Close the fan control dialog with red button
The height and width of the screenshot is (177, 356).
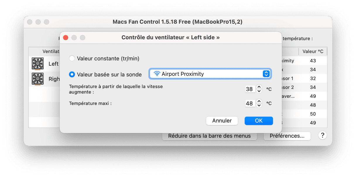point(66,38)
